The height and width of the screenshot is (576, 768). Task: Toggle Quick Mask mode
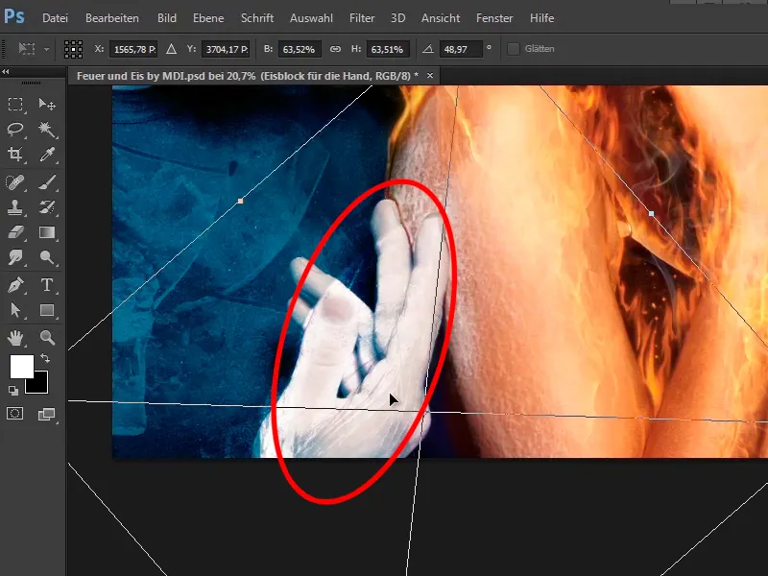coord(15,414)
